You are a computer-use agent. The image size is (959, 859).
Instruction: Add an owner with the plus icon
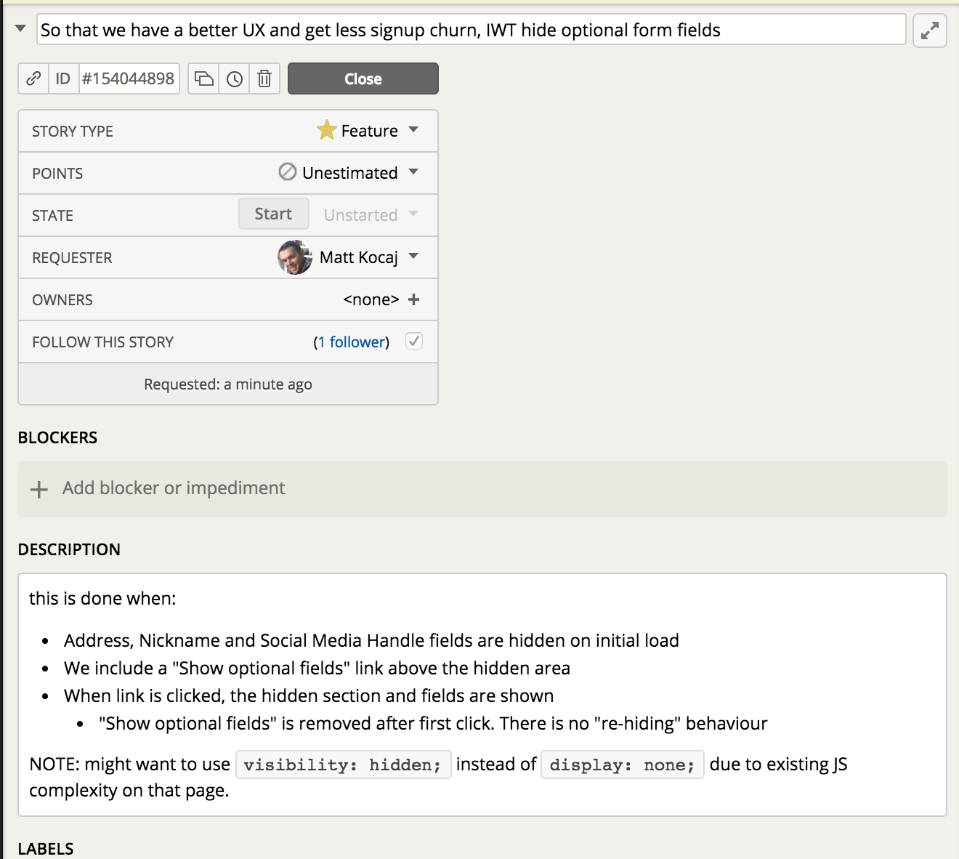414,299
